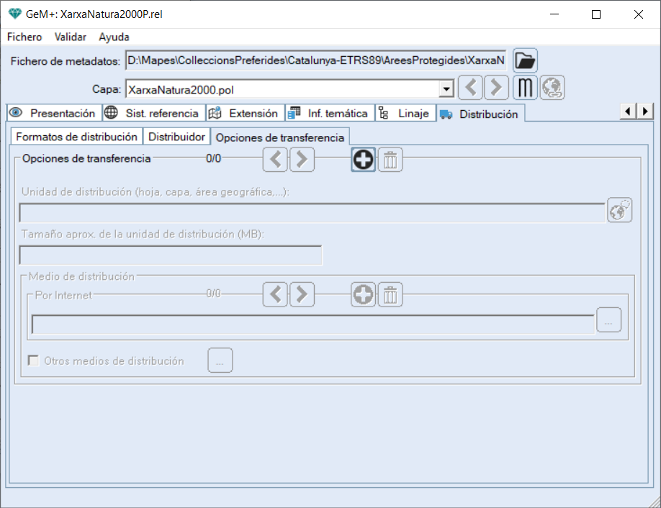Add a new transfer option with plus icon
Screen dimensions: 661x508
(x=364, y=160)
